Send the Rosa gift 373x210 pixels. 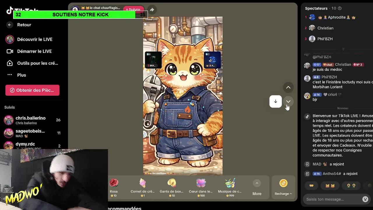114,188
